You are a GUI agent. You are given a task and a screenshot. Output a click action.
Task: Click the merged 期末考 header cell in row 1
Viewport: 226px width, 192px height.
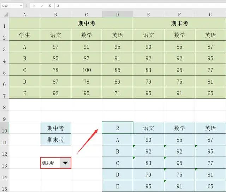[x=179, y=23]
